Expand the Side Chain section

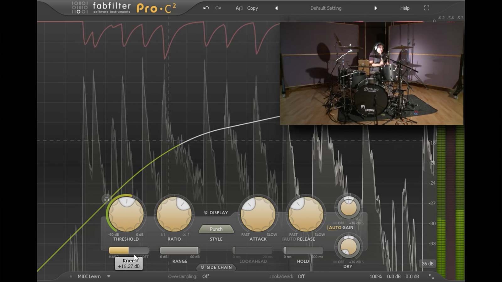point(216,267)
